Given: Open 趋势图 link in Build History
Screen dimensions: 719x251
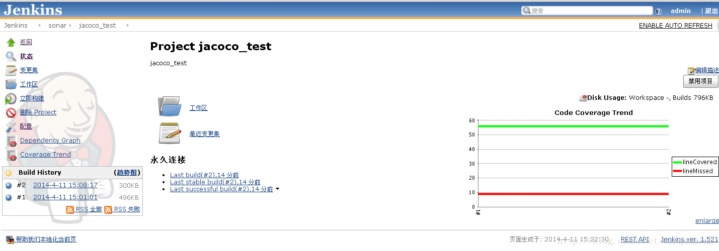Looking at the screenshot, I should pos(127,173).
